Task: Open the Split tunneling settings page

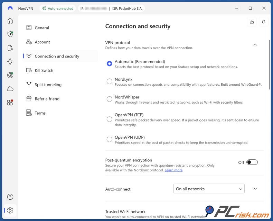Action: [48, 85]
